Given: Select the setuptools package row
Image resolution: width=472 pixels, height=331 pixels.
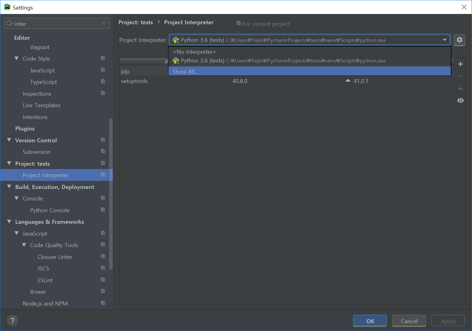Looking at the screenshot, I should 286,81.
